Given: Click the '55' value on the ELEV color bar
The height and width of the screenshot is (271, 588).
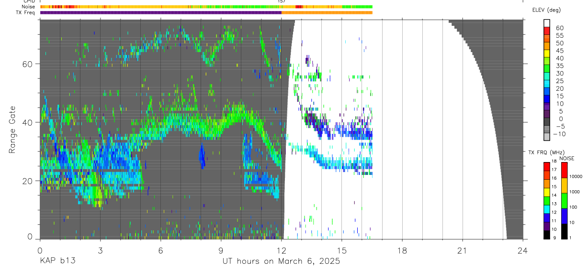Looking at the screenshot, I should pyautogui.click(x=559, y=36).
